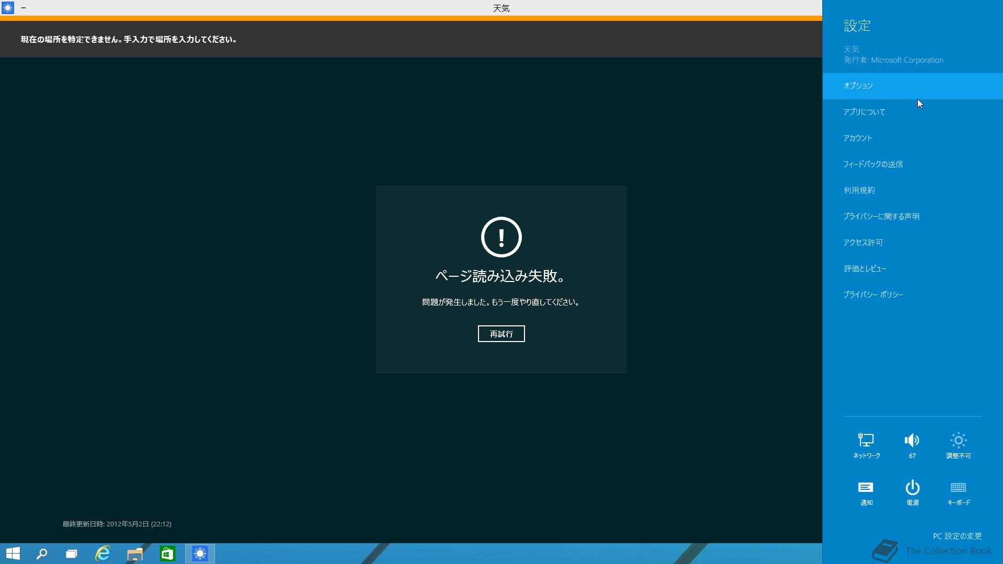Launch Internet Explorer from the taskbar
Screen dimensions: 1003x564
click(x=103, y=554)
